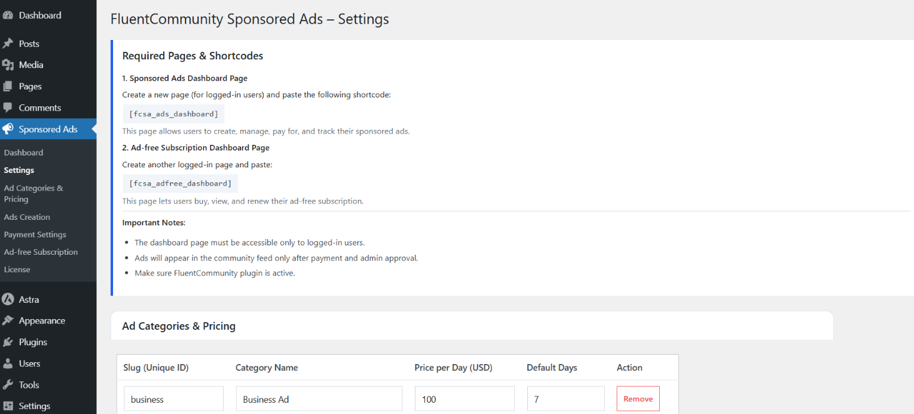Go to the Media menu
This screenshot has width=914, height=414.
click(31, 65)
